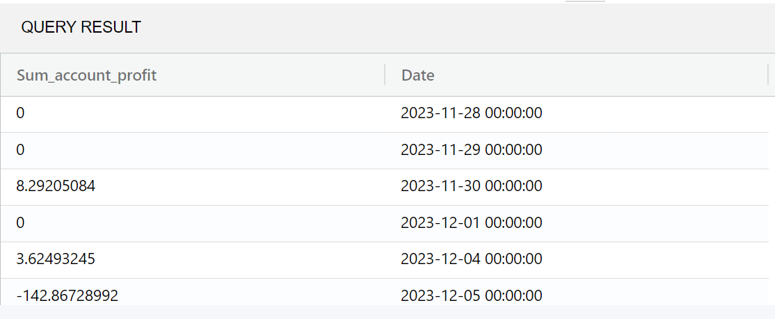The image size is (775, 319).
Task: Select the 2023-11-28 00:00:00 date cell
Action: coord(472,113)
